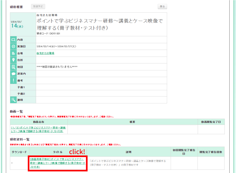This screenshot has width=236, height=173.
Task: Click the 閲覧完了報告回数 column header
Action: point(211,152)
